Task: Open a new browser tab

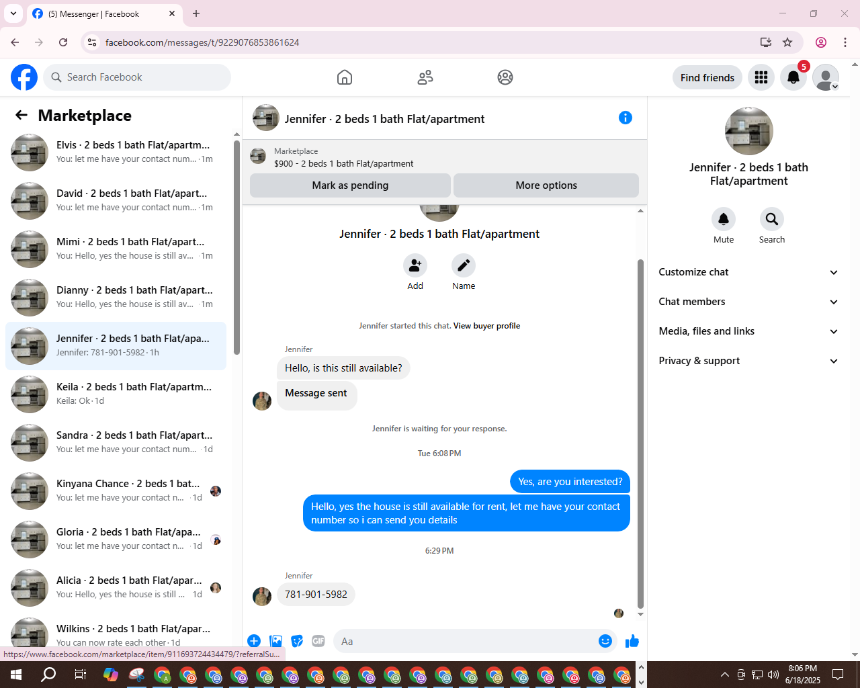Action: click(x=196, y=13)
